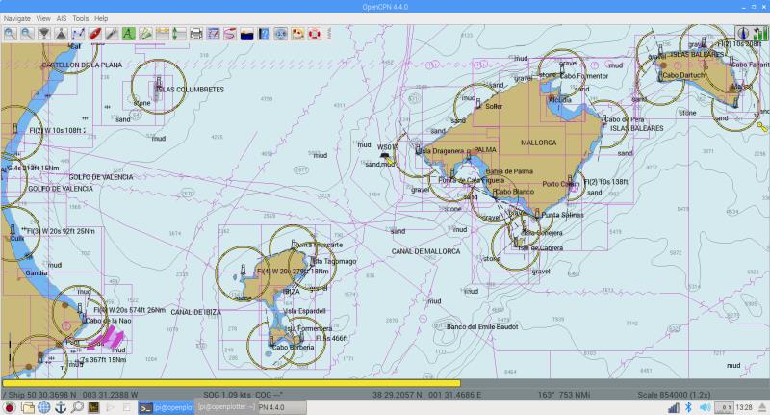This screenshot has height=415, width=770.
Task: Click the Man Overboard lifebuoy icon
Action: click(x=313, y=34)
